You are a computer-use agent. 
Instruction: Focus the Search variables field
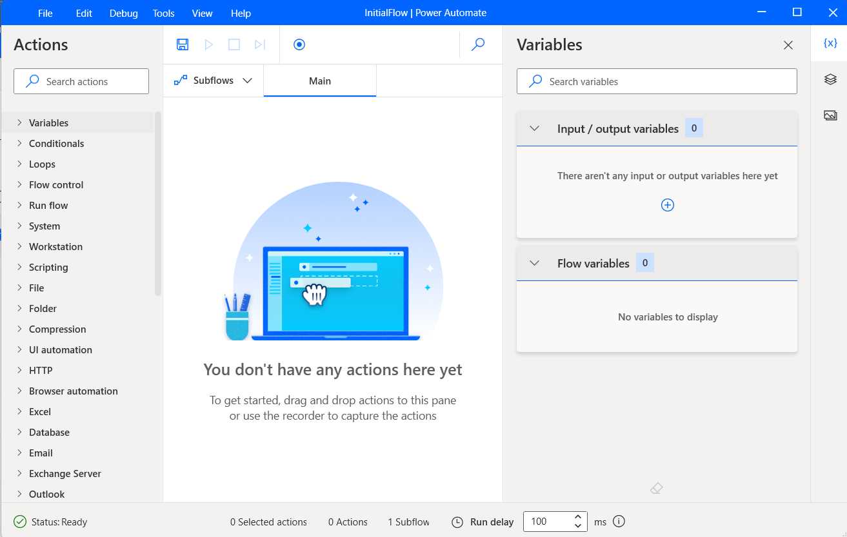click(x=657, y=81)
